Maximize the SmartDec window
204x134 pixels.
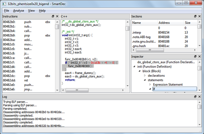point(186,3)
